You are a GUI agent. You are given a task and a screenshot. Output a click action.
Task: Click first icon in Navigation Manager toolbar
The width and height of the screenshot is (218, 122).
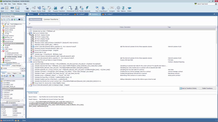tap(2, 20)
